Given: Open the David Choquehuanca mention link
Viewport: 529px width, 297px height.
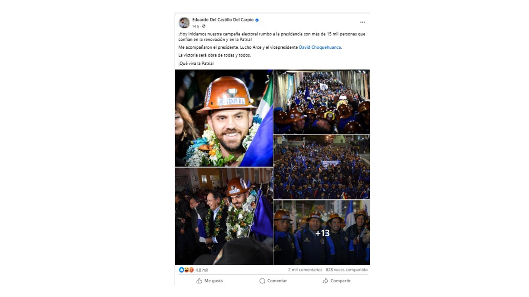Looking at the screenshot, I should (320, 47).
